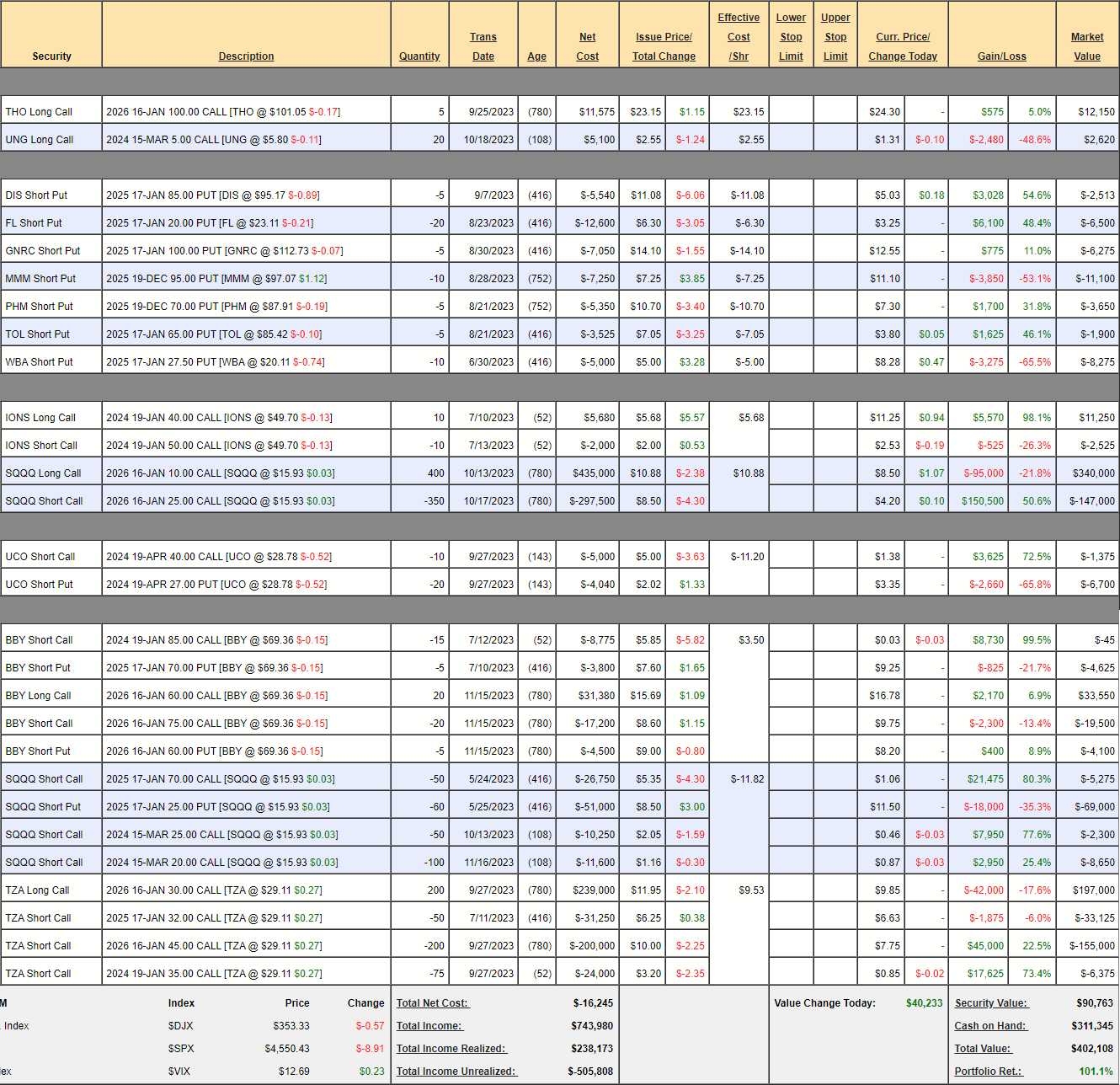This screenshot has width=1120, height=1085.
Task: Click the Lower Stop Limit cell for THO
Action: point(791,111)
